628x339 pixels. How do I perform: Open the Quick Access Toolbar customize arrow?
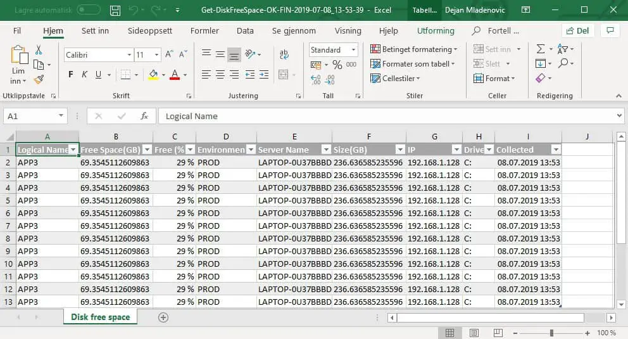177,10
